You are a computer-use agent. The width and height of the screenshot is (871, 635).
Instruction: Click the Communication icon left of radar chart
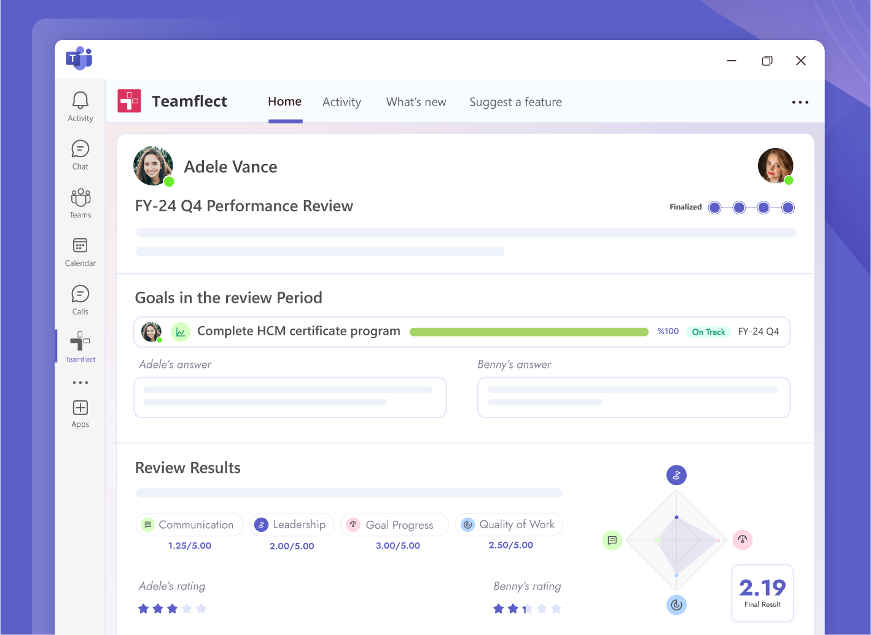[x=612, y=540]
